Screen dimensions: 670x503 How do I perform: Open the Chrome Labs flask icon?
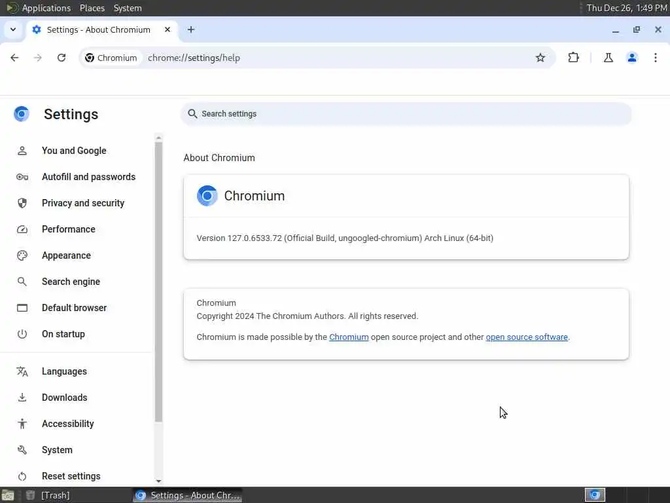(x=608, y=58)
